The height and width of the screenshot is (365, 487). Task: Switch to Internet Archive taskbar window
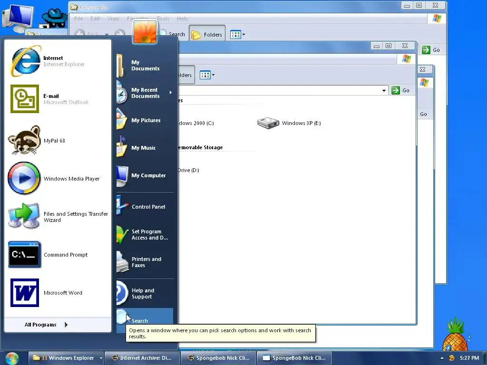142,358
